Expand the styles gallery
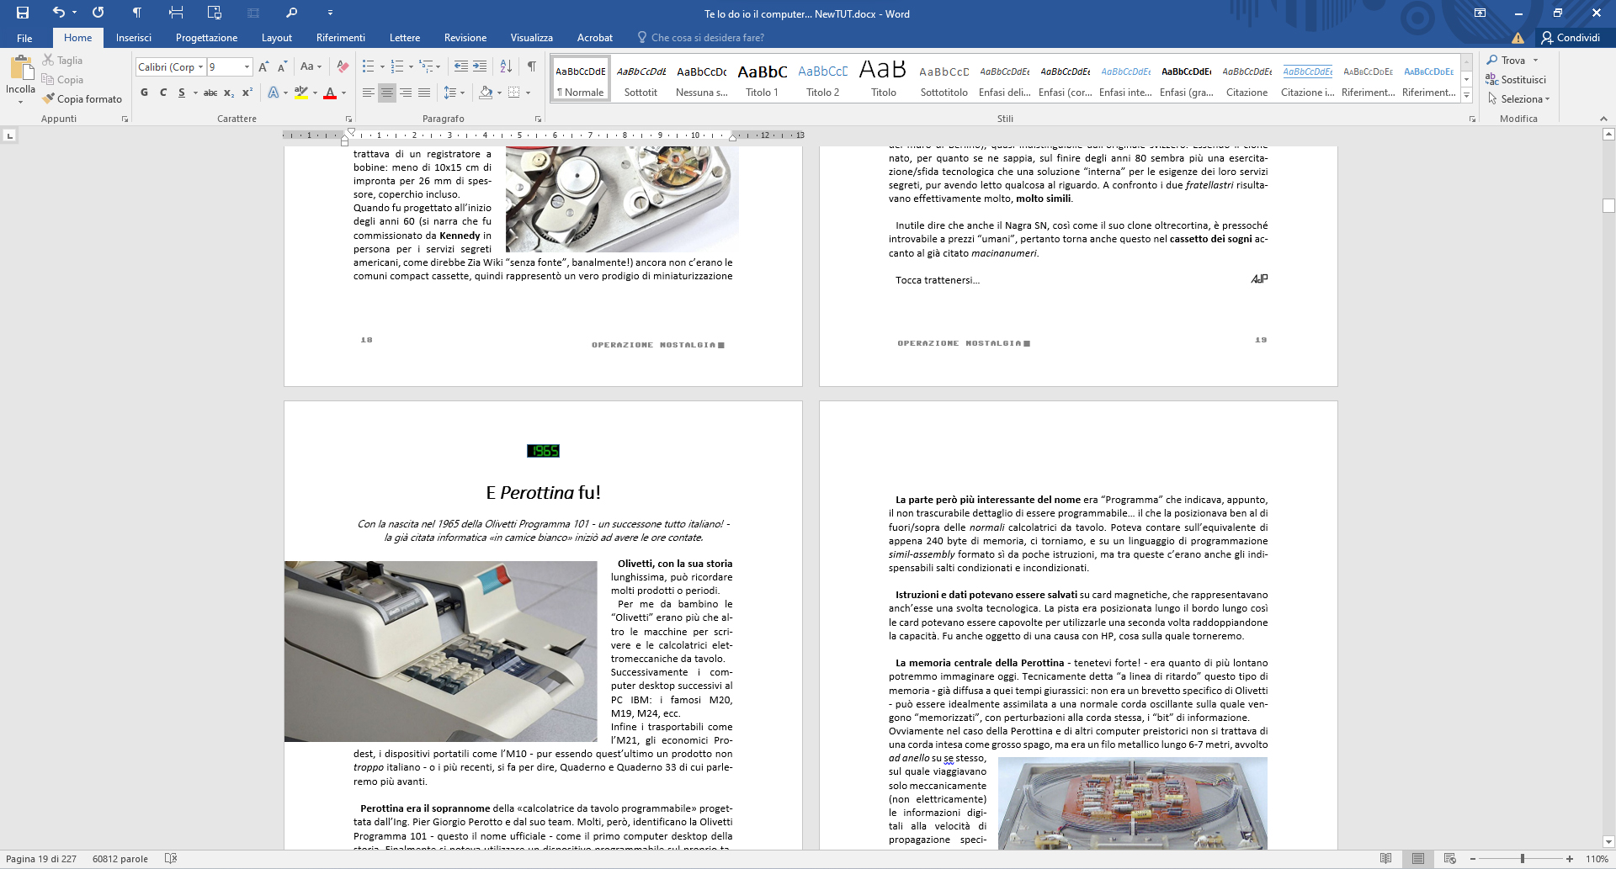The height and width of the screenshot is (869, 1616). (x=1467, y=96)
